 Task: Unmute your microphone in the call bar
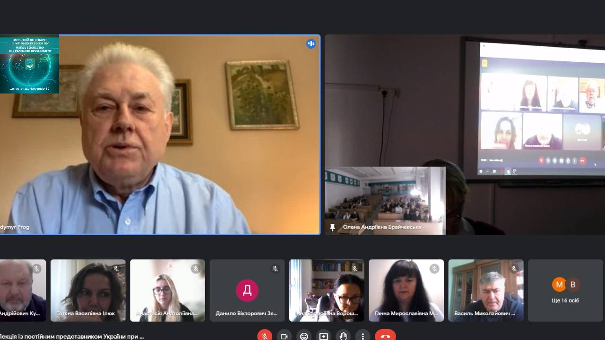click(x=265, y=336)
